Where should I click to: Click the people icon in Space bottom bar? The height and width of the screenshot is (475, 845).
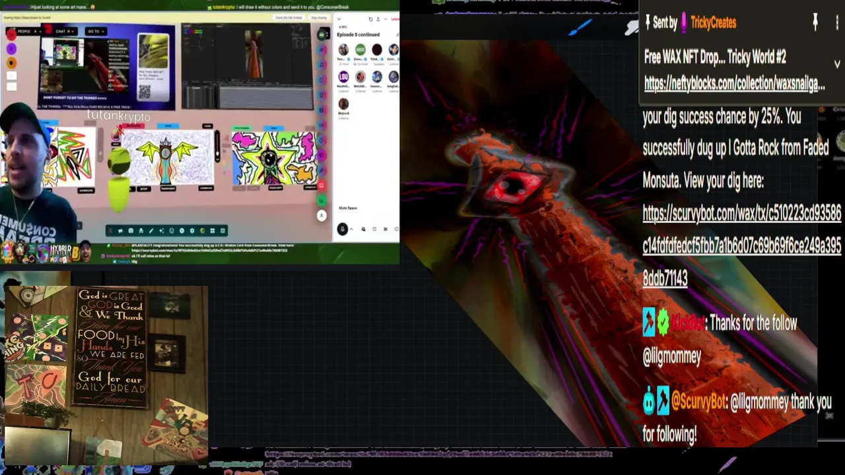tap(363, 229)
